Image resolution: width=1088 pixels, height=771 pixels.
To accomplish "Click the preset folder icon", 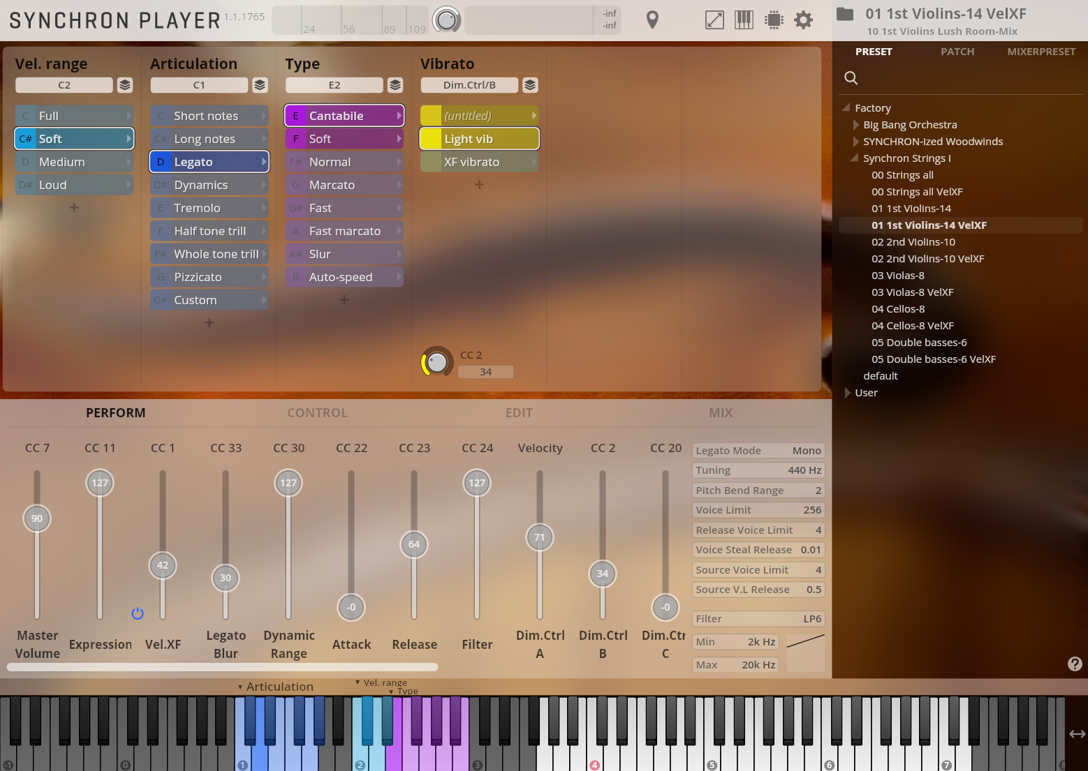I will [x=845, y=14].
